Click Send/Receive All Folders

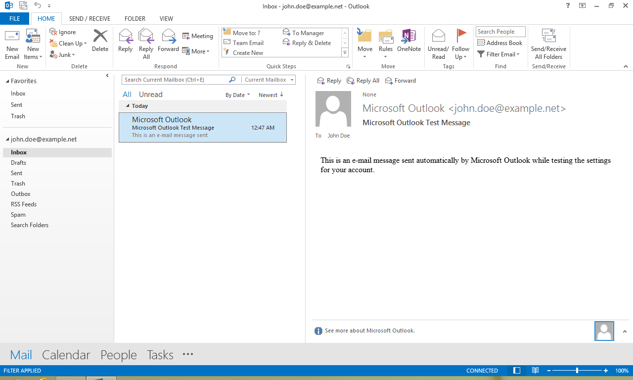[548, 45]
